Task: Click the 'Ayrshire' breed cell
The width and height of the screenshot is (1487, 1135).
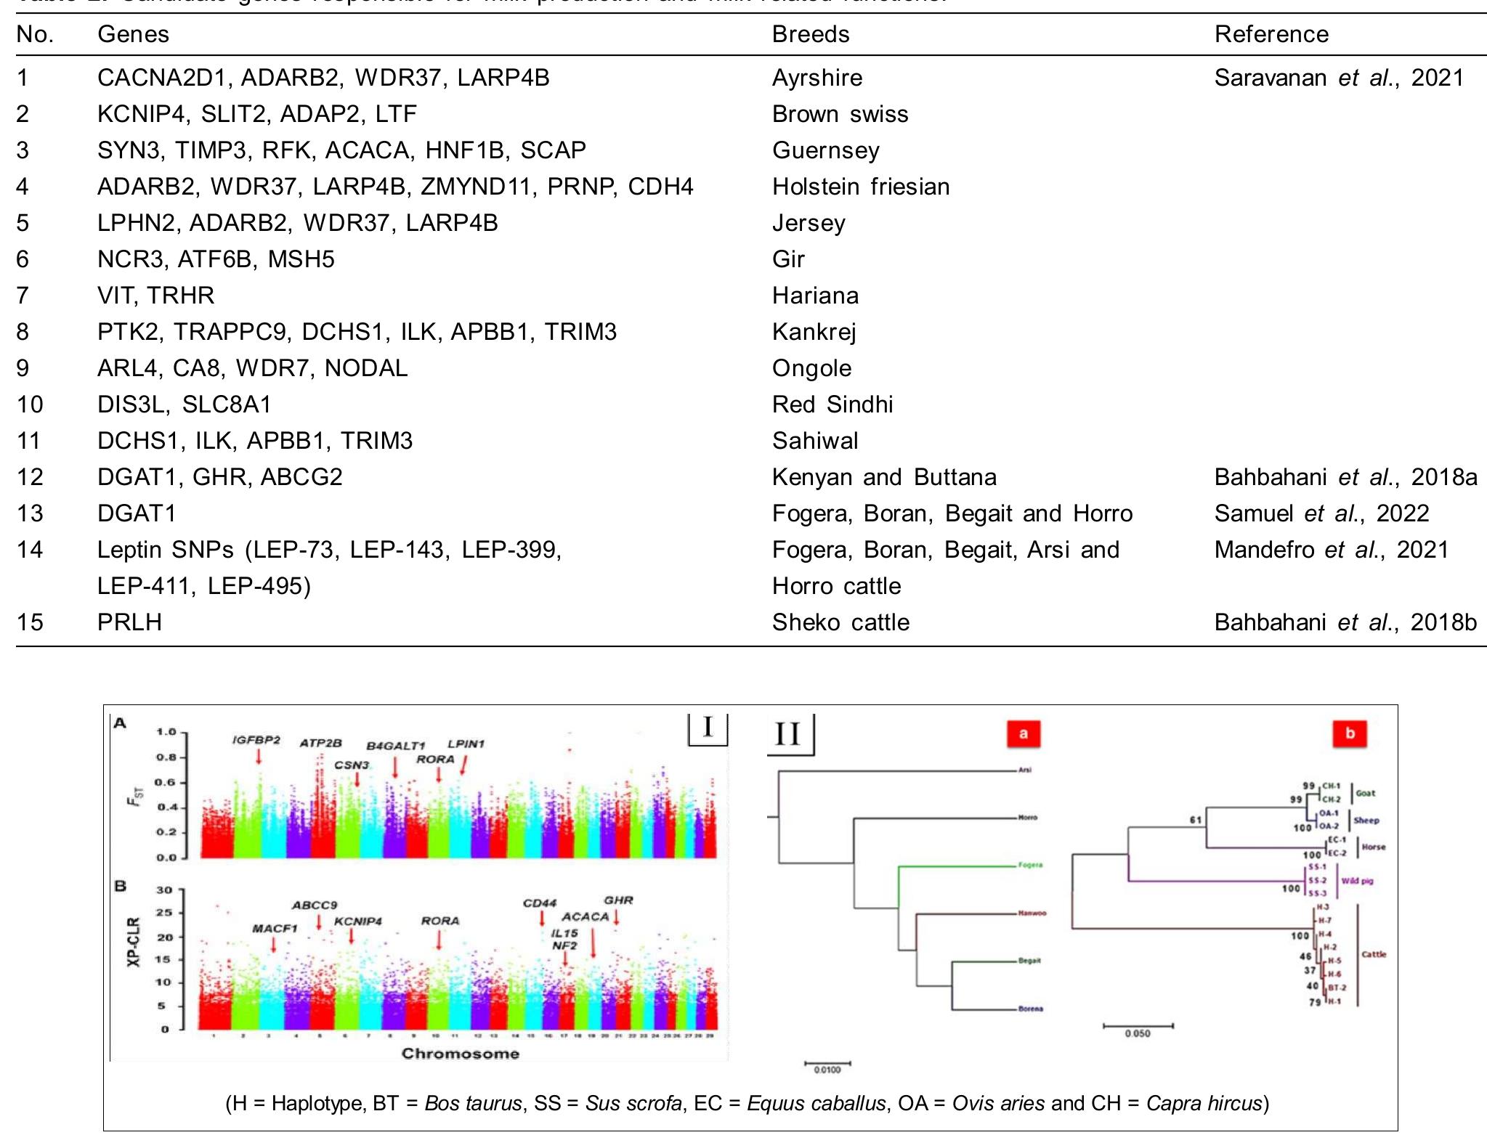Action: tap(817, 78)
